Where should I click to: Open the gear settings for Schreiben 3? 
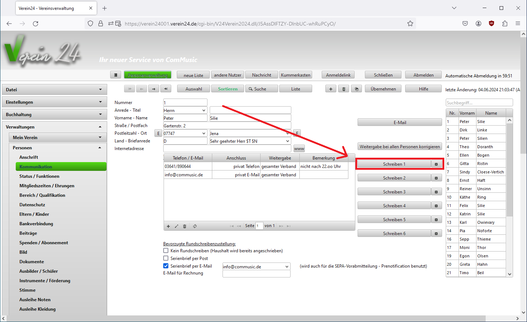tap(436, 192)
